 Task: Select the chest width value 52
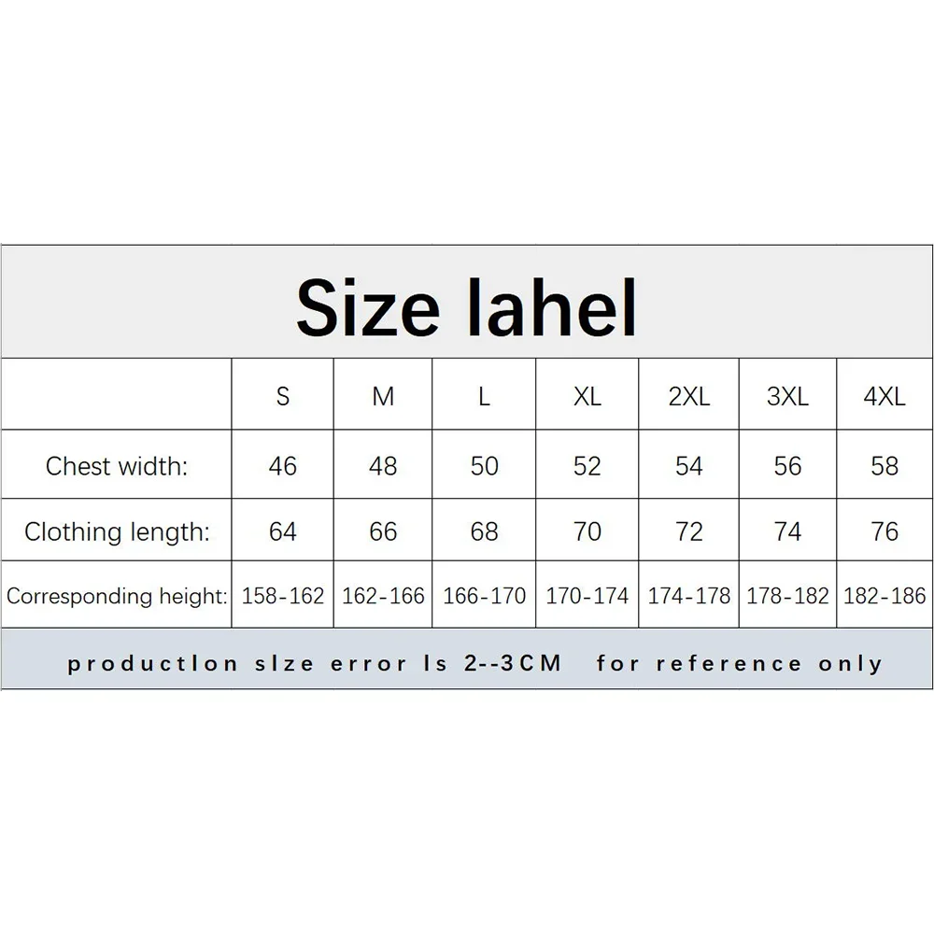point(587,466)
